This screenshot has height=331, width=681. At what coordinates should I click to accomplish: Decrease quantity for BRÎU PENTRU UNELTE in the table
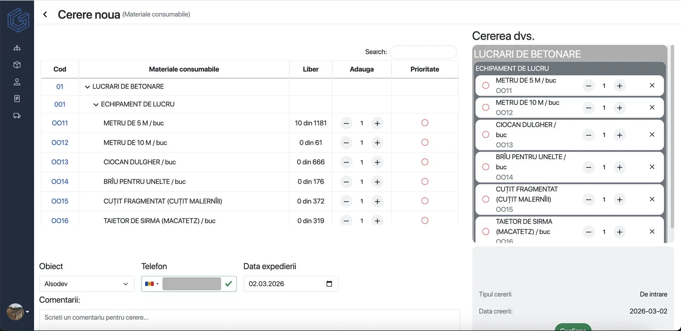[x=346, y=182]
